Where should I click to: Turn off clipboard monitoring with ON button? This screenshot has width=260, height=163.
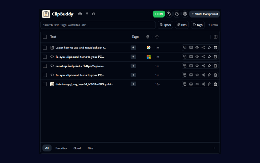coord(159,14)
